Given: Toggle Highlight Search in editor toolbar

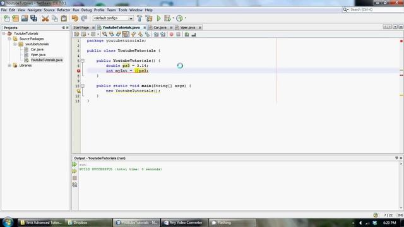Looking at the screenshot, I should pyautogui.click(x=126, y=35).
